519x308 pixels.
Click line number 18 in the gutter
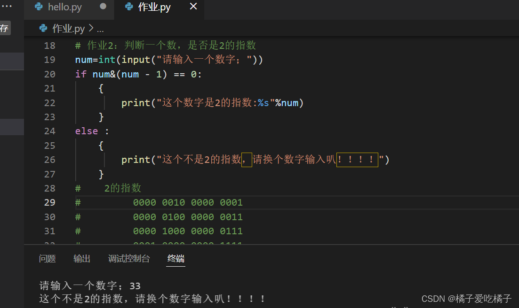coord(50,46)
